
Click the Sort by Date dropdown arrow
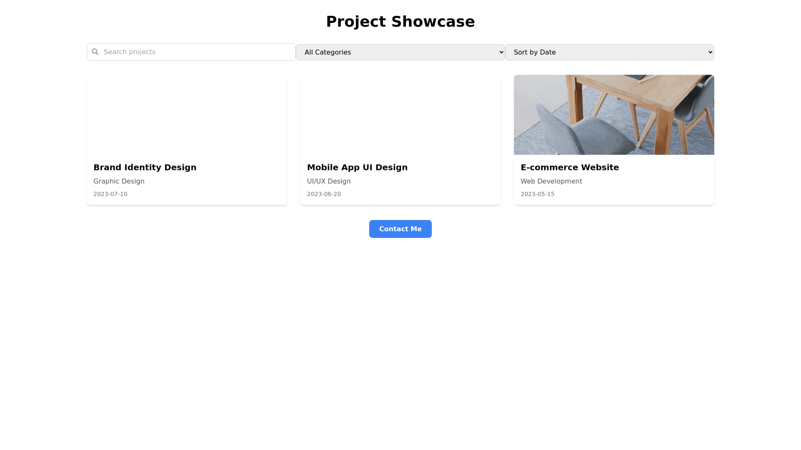710,52
